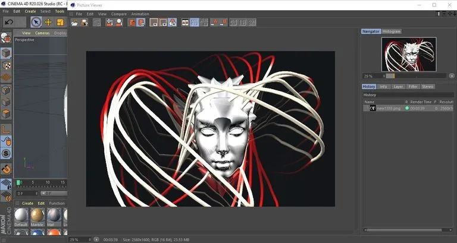
Task: Toggle the Filter display icon
Action: click(173, 23)
